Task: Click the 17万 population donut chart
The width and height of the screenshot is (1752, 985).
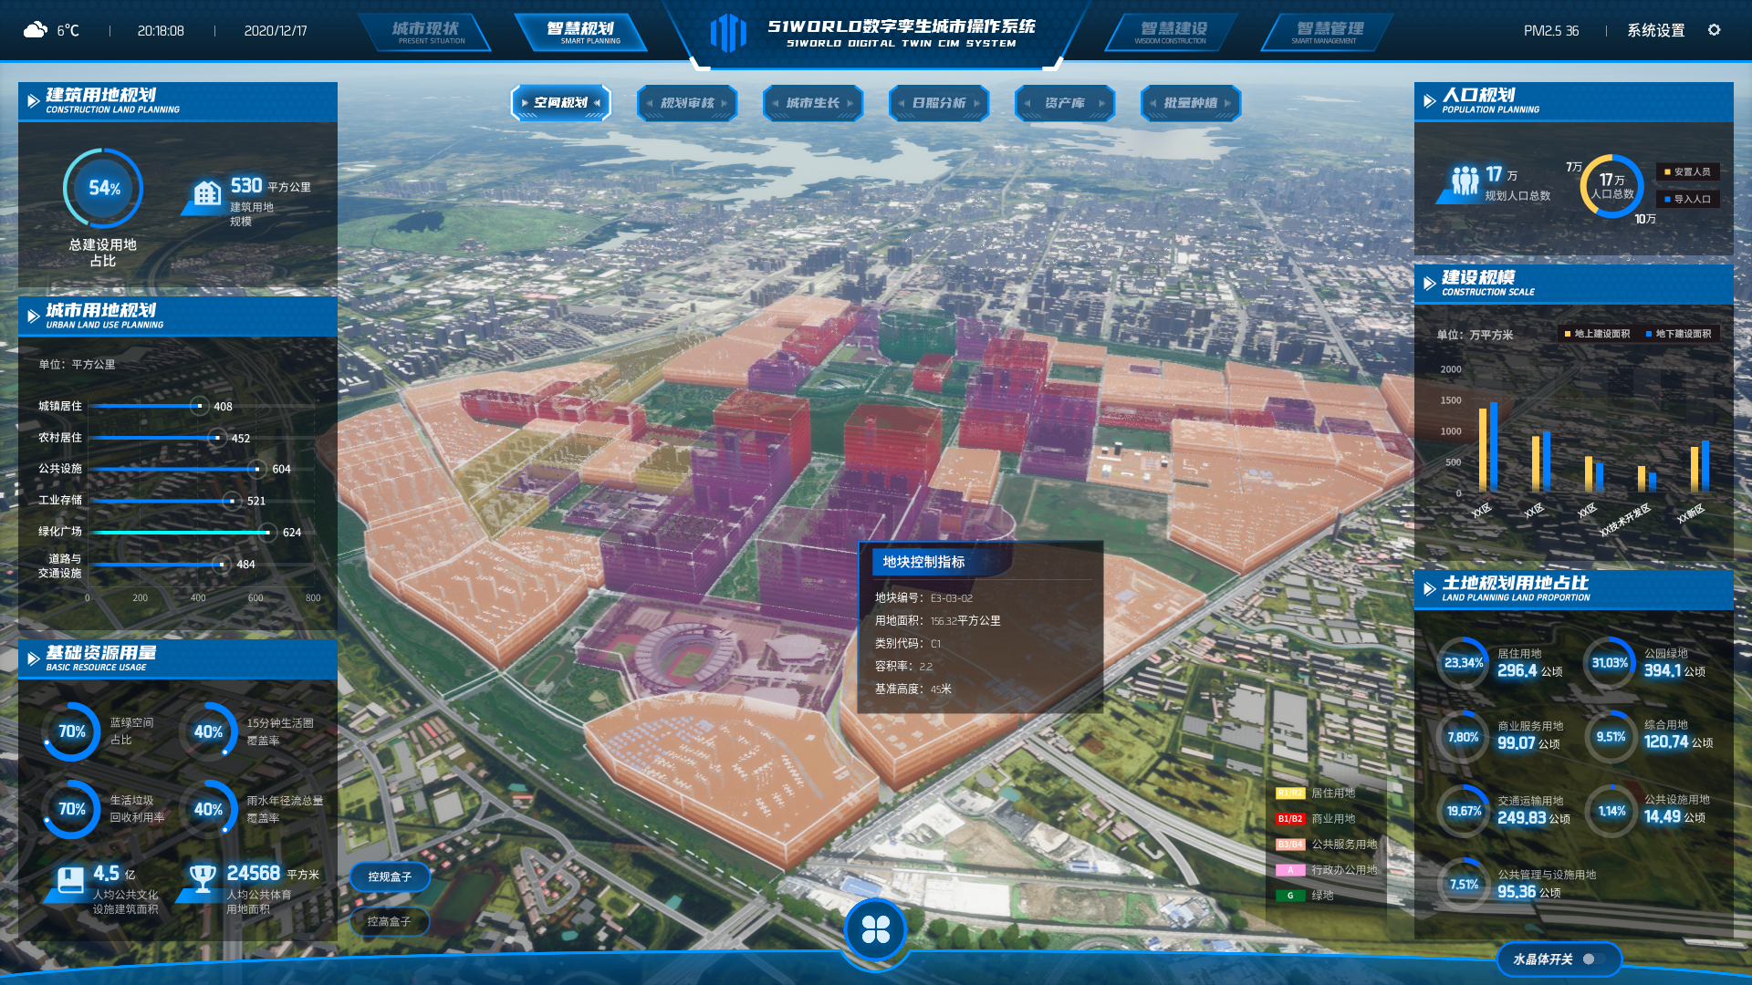Action: (x=1611, y=186)
